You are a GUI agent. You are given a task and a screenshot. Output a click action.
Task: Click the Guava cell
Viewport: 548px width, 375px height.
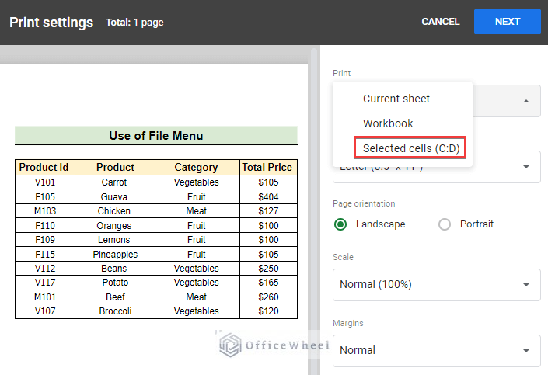115,197
